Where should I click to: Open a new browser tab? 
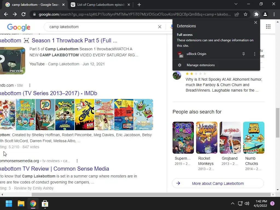[139, 5]
